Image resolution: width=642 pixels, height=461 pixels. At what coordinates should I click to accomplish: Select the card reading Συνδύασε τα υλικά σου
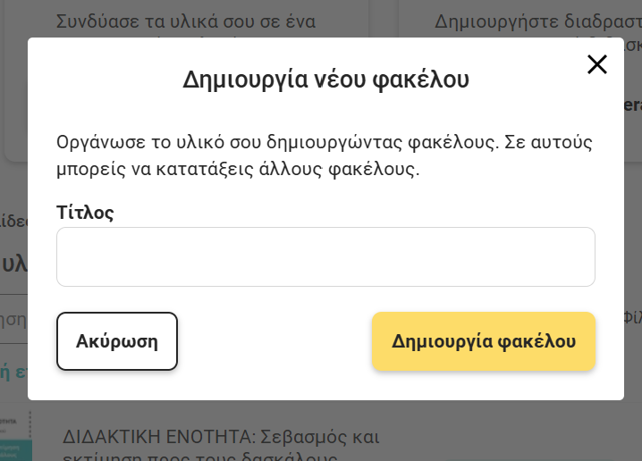point(185,21)
